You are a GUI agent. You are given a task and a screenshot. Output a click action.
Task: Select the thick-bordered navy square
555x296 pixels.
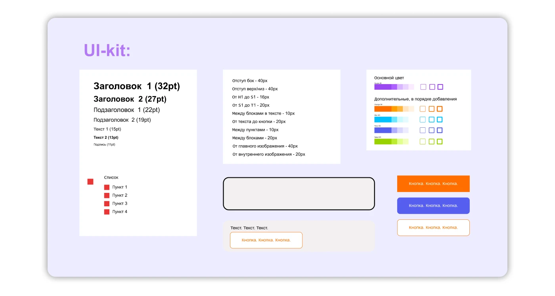440,130
